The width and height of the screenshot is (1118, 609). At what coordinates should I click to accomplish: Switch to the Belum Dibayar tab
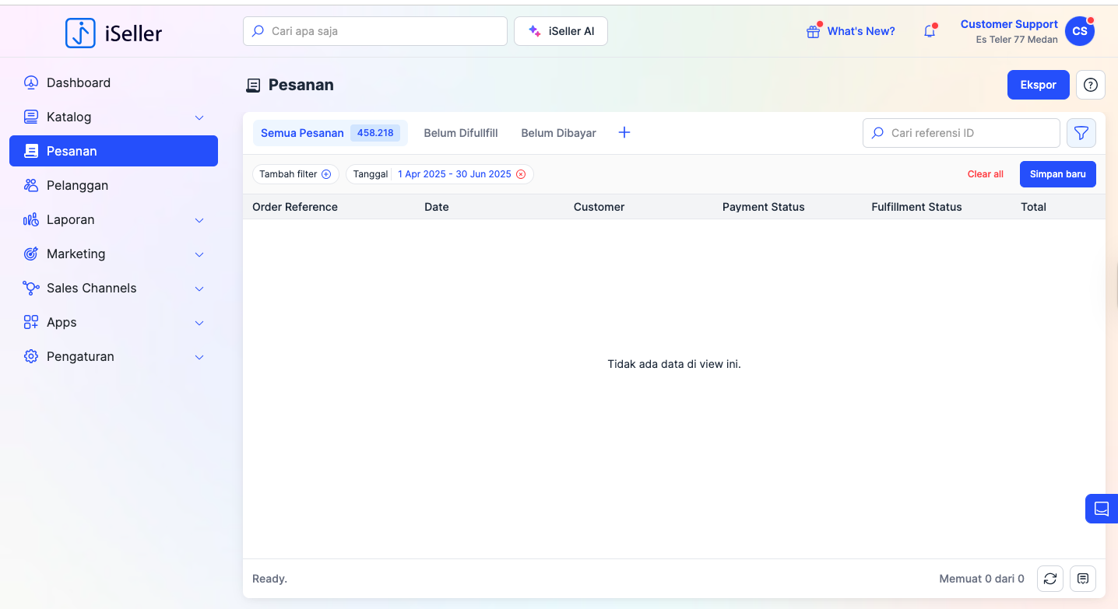click(558, 133)
